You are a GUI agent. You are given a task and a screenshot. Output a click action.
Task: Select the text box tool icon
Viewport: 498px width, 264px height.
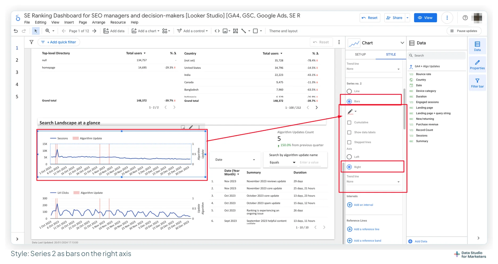pos(235,31)
